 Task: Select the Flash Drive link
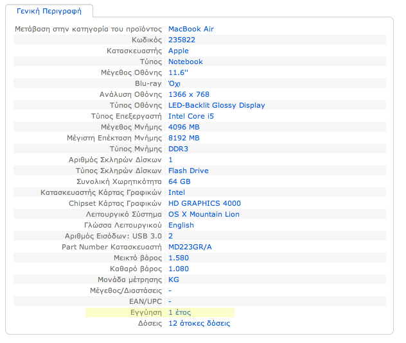tap(188, 171)
